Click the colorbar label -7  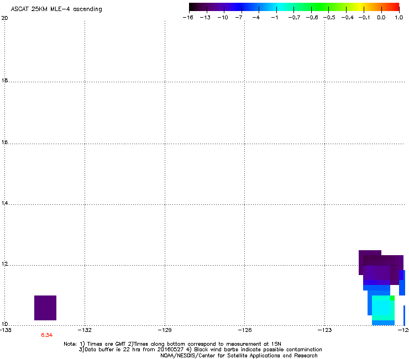tap(239, 18)
